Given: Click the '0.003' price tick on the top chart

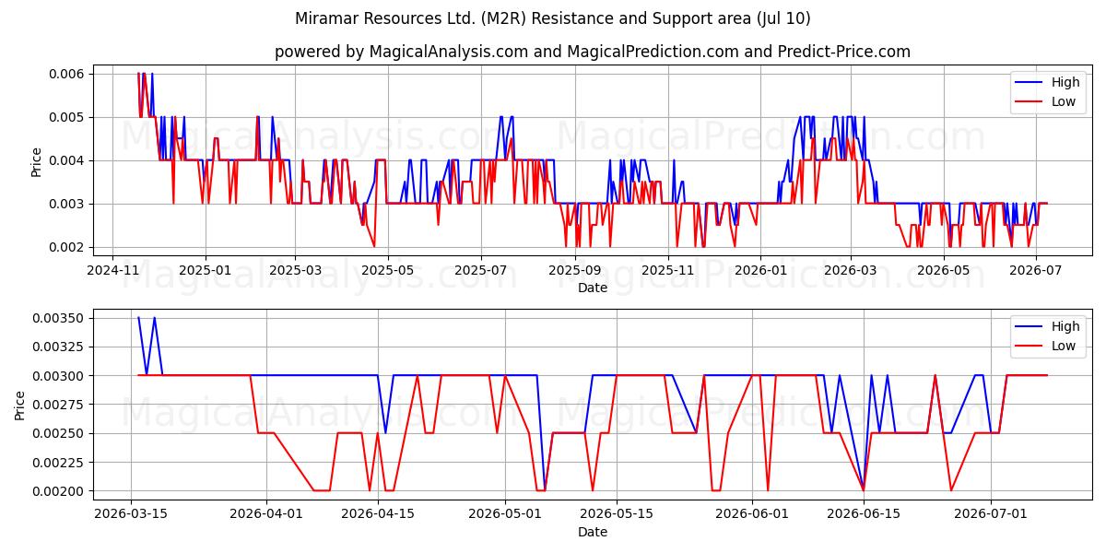Looking at the screenshot, I should pyautogui.click(x=65, y=204).
